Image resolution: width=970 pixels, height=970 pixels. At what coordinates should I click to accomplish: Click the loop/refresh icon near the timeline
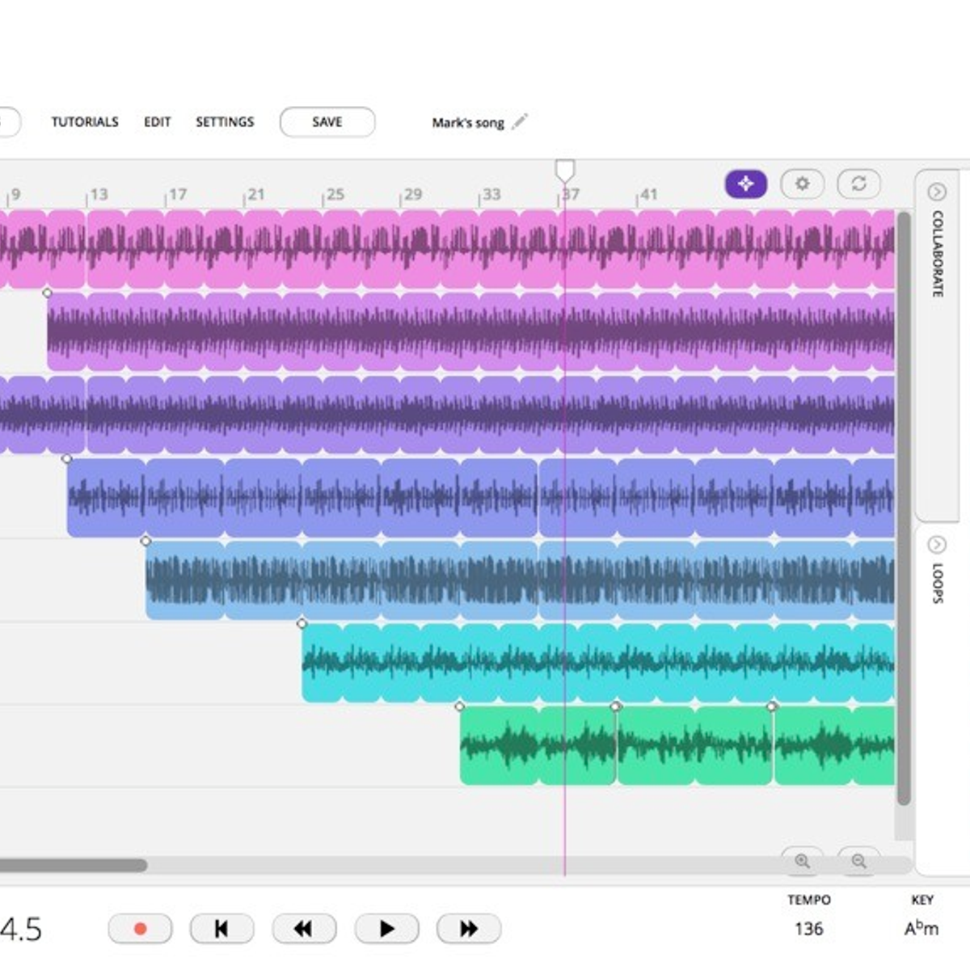[x=859, y=183]
